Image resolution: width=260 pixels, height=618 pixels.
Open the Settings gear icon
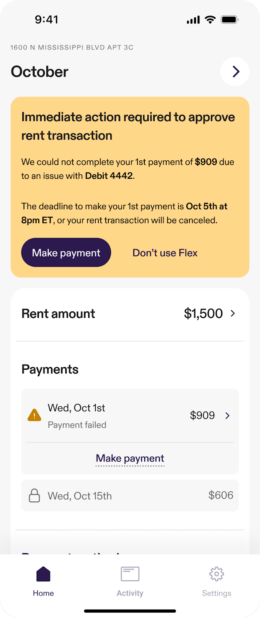point(216,574)
